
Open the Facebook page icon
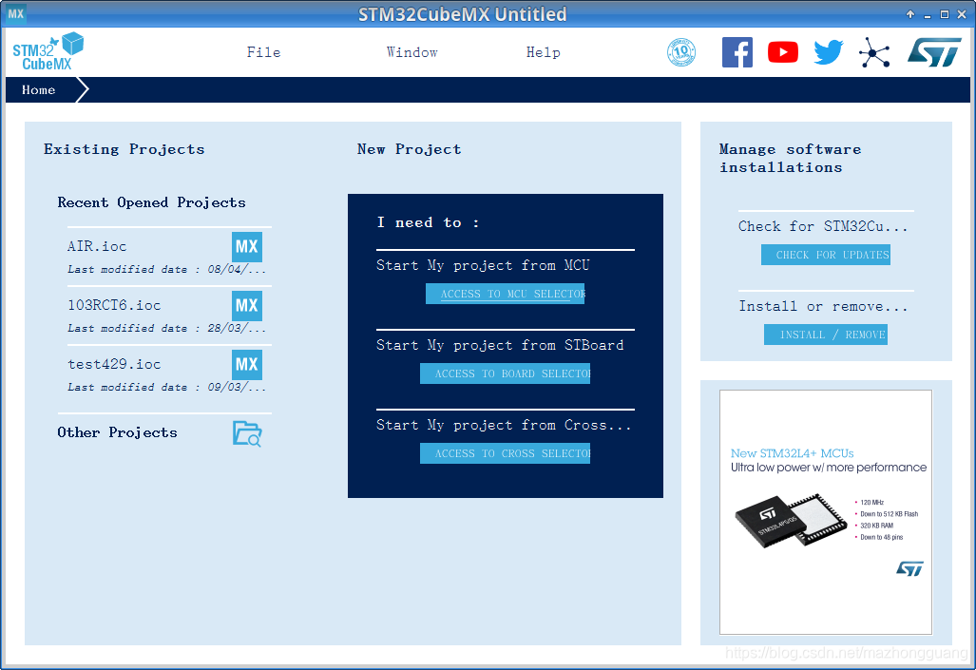(737, 52)
